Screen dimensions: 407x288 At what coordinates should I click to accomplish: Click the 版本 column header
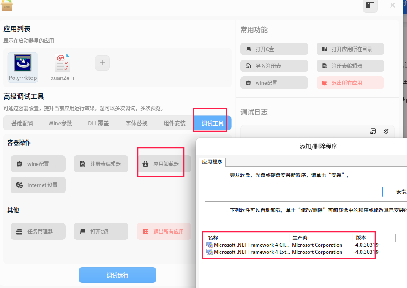(374, 238)
